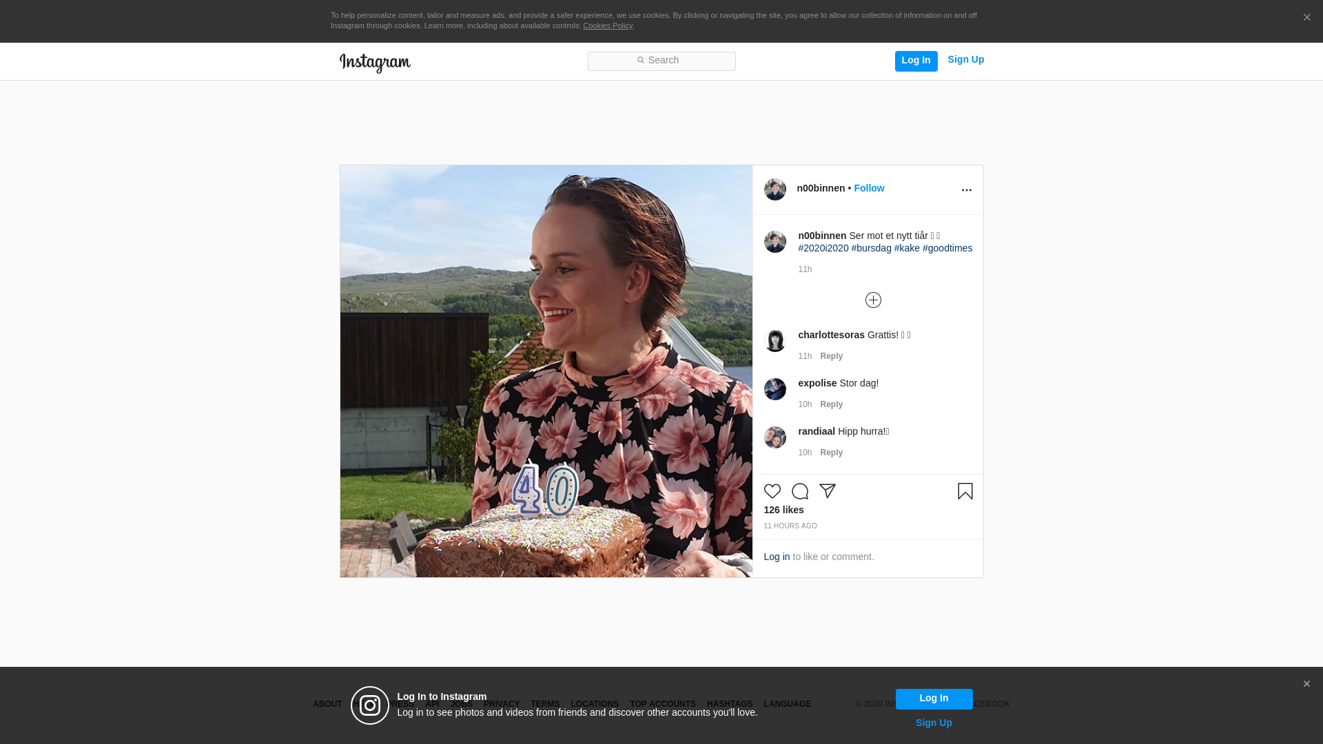Click the #bursdag hashtag
Image resolution: width=1323 pixels, height=744 pixels.
click(871, 248)
